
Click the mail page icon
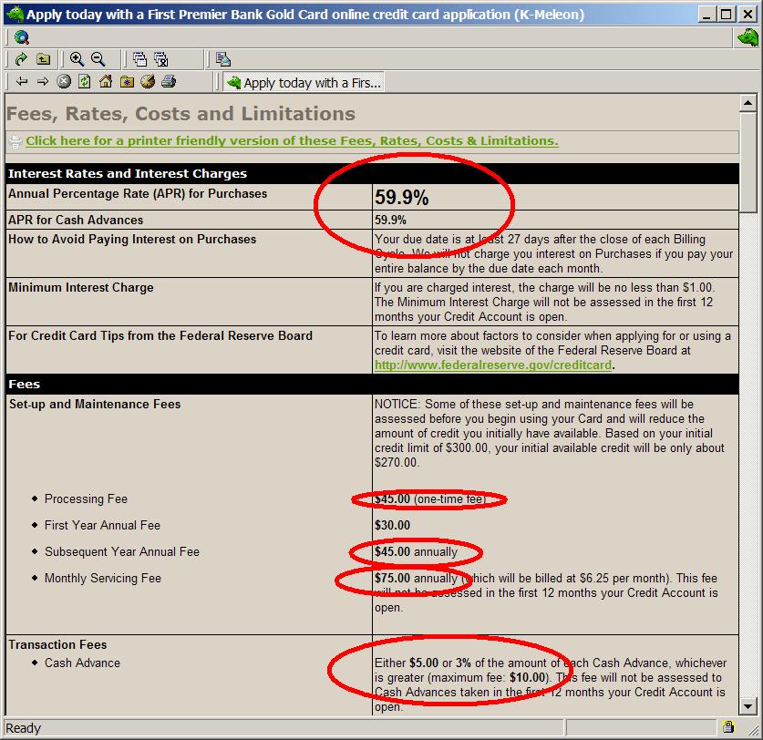(222, 59)
